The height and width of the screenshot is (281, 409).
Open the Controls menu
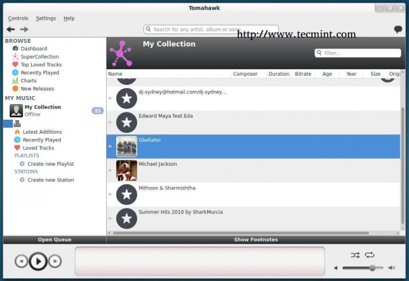(18, 18)
